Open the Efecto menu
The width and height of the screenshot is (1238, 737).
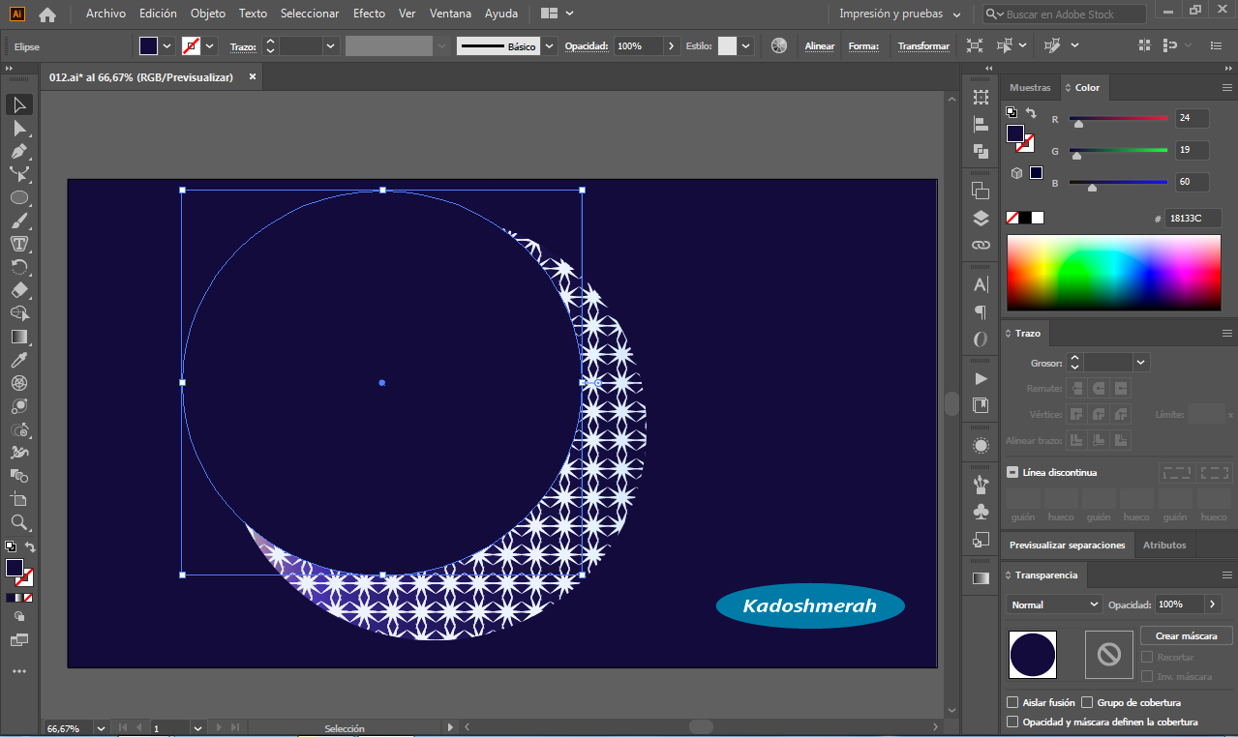click(369, 14)
